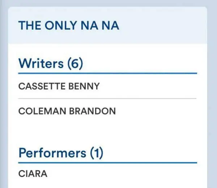Expand the Performers (1) section heading

(61, 153)
